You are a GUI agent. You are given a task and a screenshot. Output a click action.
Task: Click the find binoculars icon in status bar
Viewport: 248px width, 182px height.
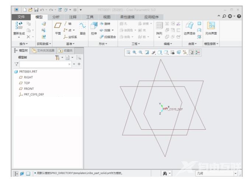(165, 173)
